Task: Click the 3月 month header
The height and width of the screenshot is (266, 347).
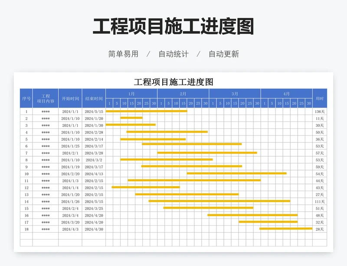Action: tap(235, 93)
